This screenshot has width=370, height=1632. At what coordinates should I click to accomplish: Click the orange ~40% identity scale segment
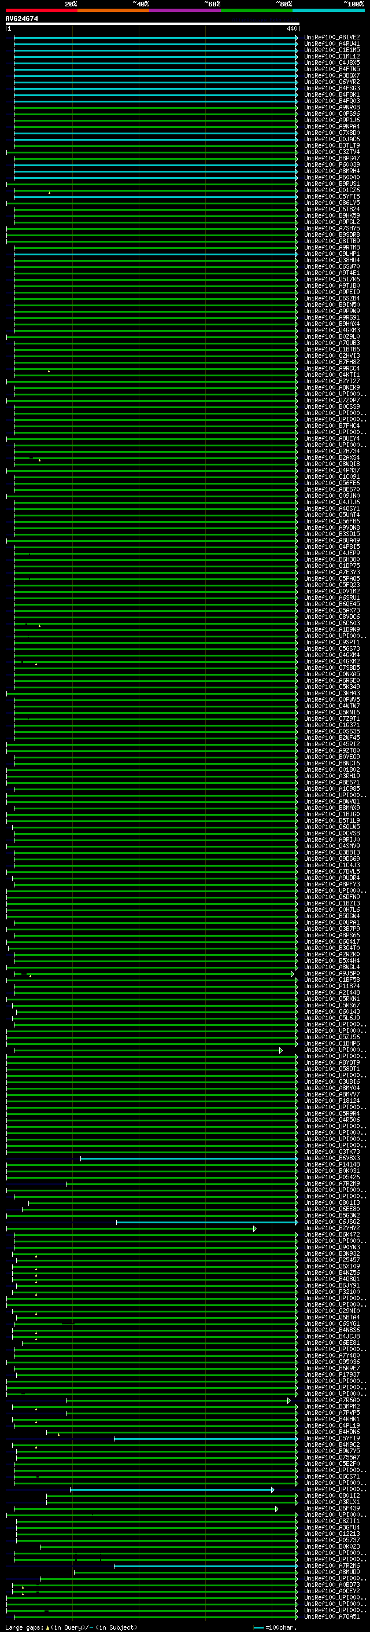tap(113, 10)
